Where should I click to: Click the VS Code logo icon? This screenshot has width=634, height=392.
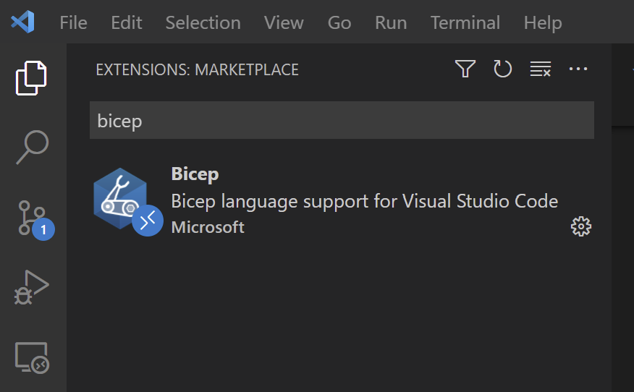(23, 22)
